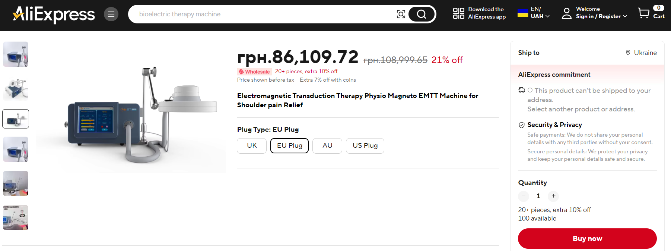Click the QR code app download icon
The image size is (671, 251).
(458, 13)
